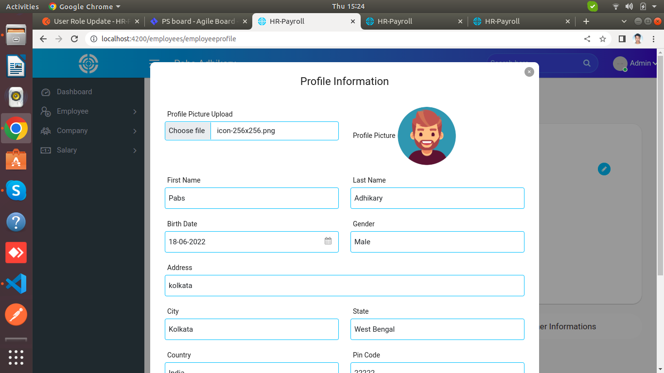Open Postman from the dock
664x373 pixels.
click(x=16, y=315)
